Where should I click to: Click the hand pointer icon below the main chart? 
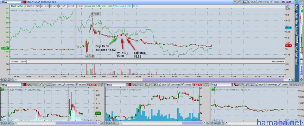pyautogui.click(x=13, y=80)
